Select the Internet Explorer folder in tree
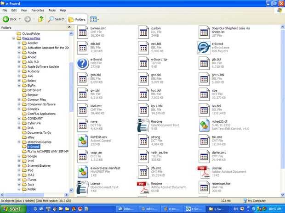The height and width of the screenshot is (213, 285). click(x=39, y=165)
